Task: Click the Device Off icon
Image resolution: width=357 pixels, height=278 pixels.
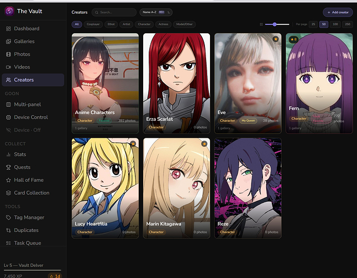Action: pos(8,130)
